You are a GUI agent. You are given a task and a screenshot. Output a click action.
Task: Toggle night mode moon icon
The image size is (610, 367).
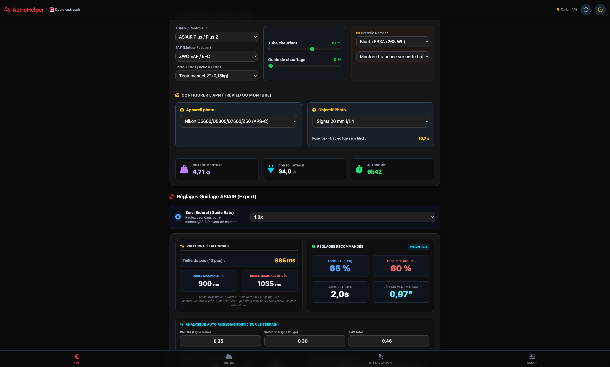pos(600,10)
